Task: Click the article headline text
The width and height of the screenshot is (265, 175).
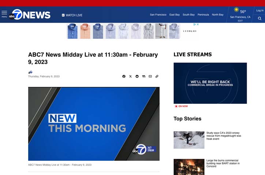Action: (93, 58)
